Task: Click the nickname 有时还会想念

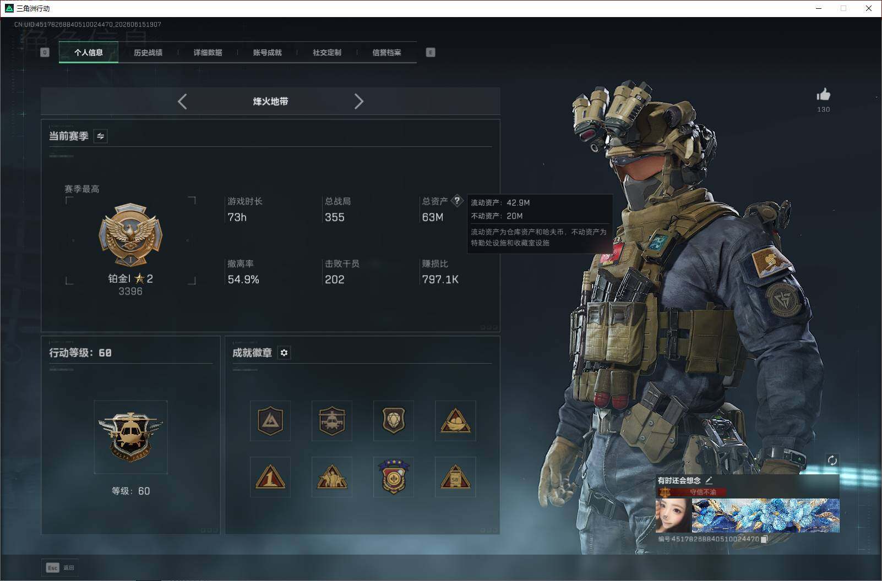Action: pos(679,480)
